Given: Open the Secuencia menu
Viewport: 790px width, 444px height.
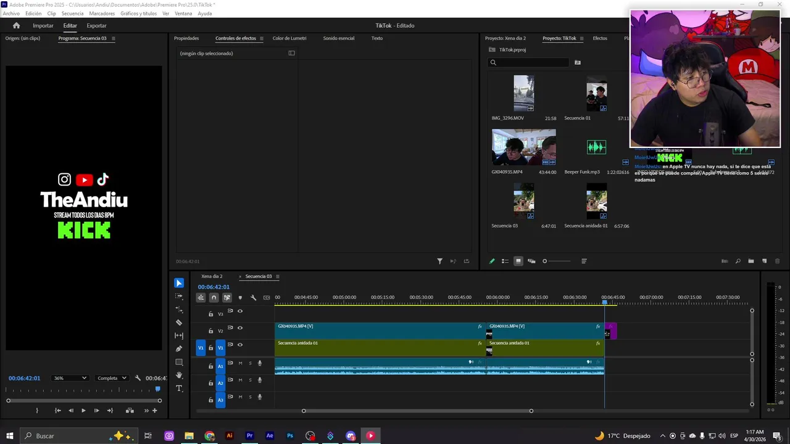Looking at the screenshot, I should tap(72, 14).
